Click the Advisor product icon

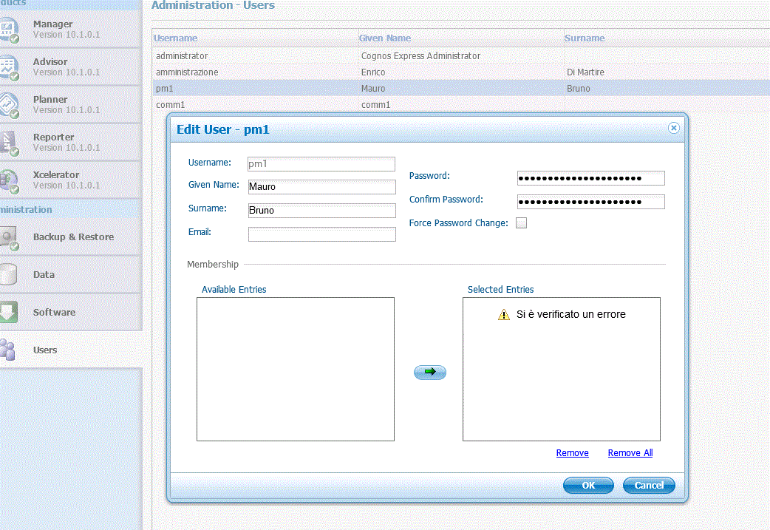tap(8, 67)
